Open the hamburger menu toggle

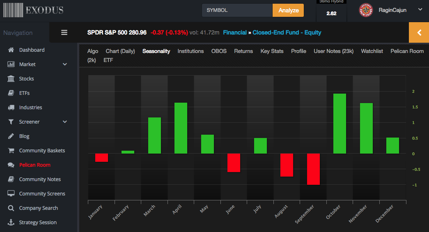(x=64, y=32)
